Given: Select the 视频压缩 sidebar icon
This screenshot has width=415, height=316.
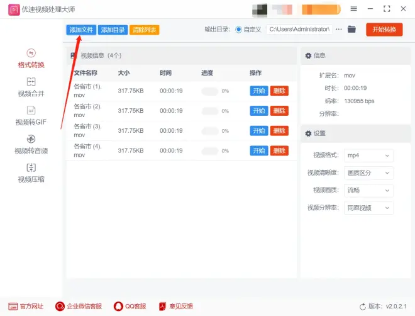Looking at the screenshot, I should (x=31, y=167).
